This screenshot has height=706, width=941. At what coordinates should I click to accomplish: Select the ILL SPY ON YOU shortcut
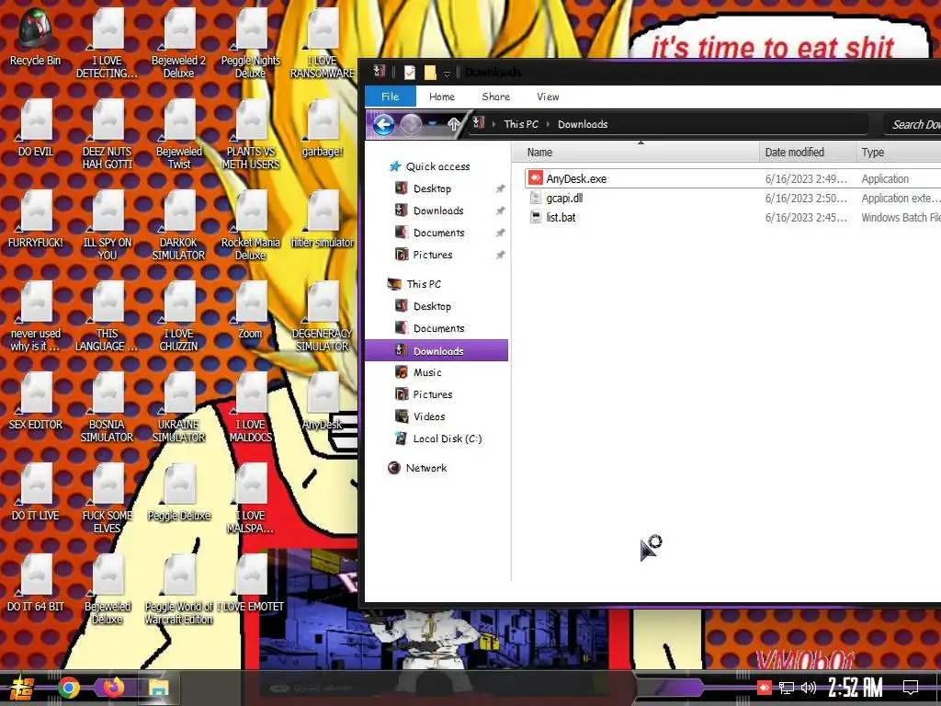[108, 226]
